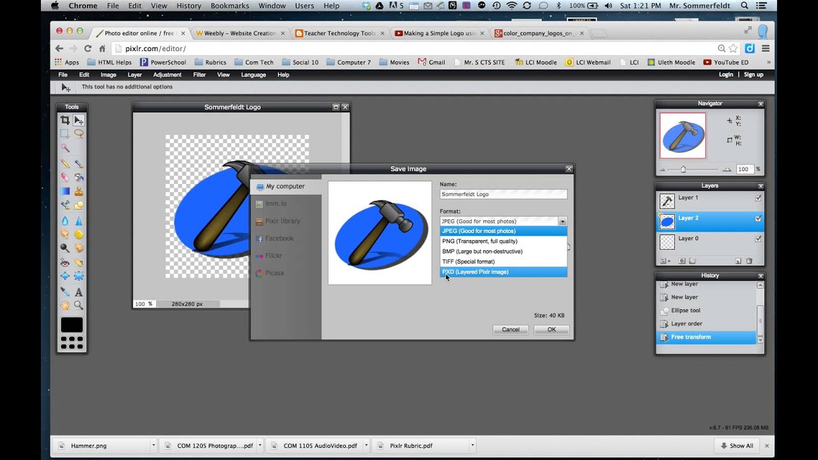Click the Navigator zoom slider handle

[683, 169]
